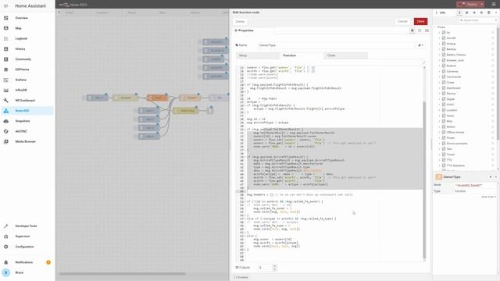Click the code editor vertical scrollbar
Screen dimensions: 500x281
click(424, 180)
